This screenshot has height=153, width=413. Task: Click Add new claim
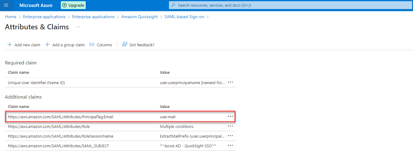(24, 45)
